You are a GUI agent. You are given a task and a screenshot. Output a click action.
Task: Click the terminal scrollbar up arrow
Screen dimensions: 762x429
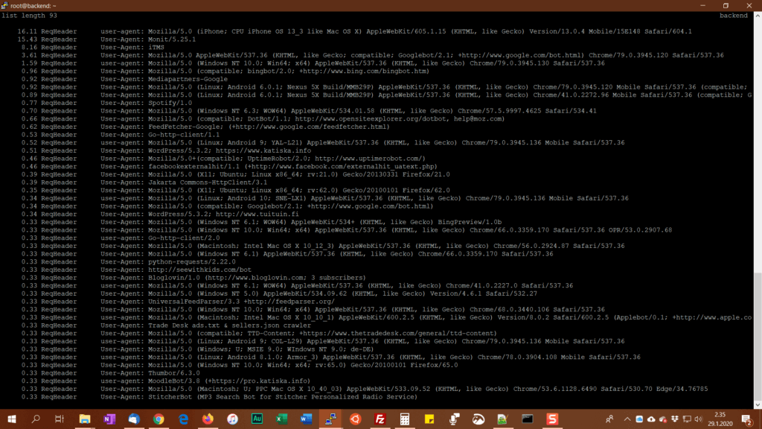[x=758, y=15]
